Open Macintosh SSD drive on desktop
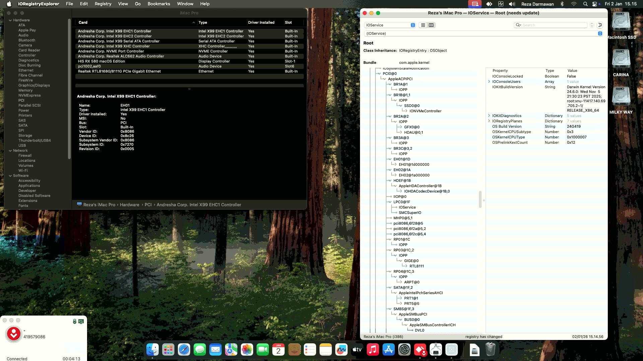This screenshot has width=643, height=361. pos(621,21)
